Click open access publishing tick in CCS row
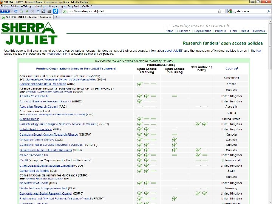This screenshot has width=272, height=204. (175, 139)
